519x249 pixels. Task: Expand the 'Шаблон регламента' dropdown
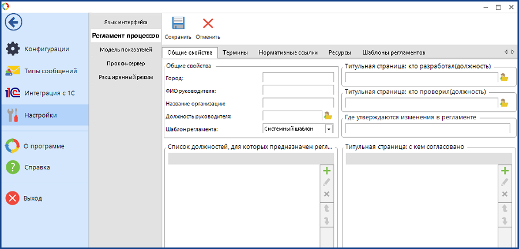(x=328, y=129)
